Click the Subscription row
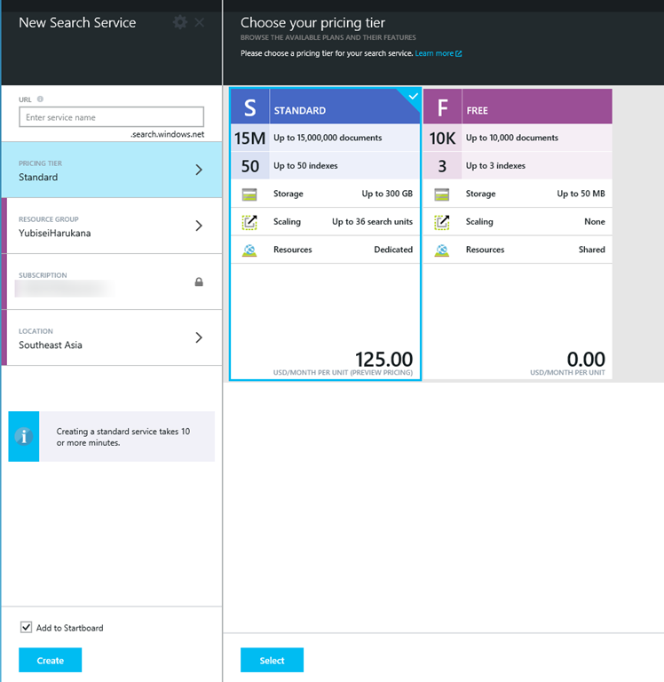 point(111,282)
